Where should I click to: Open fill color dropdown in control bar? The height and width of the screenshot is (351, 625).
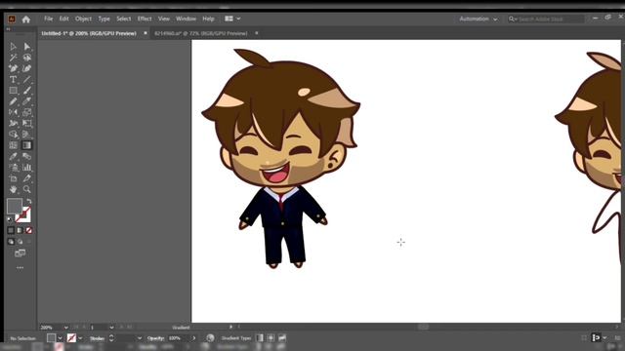tap(60, 338)
